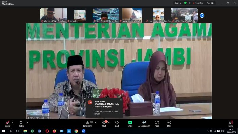
Task: Open the View layout menu
Action: 210,3
